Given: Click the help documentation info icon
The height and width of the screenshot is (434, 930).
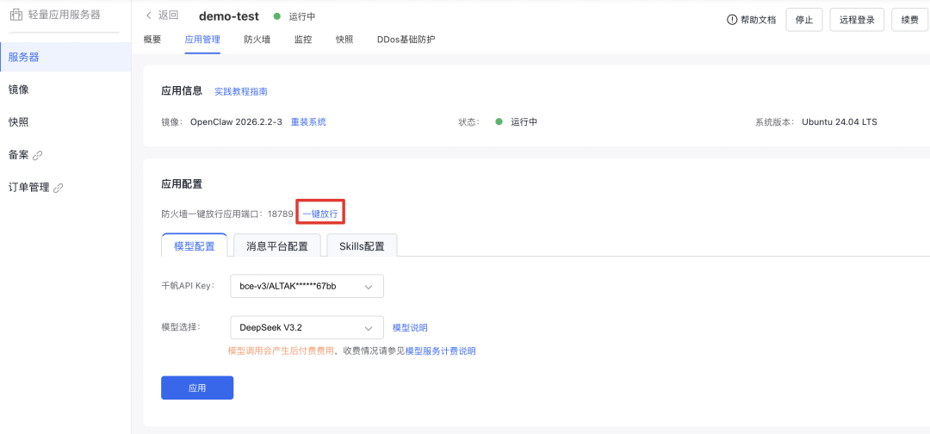Looking at the screenshot, I should tap(732, 20).
